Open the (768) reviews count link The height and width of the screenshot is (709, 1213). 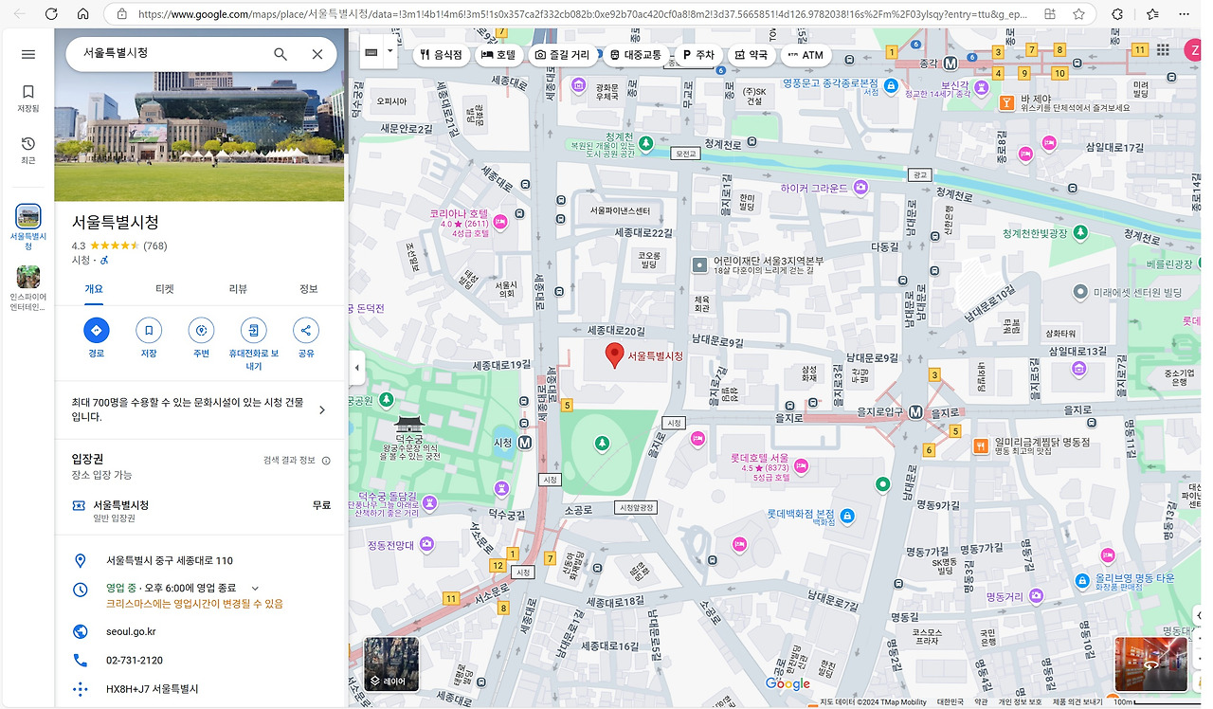(154, 245)
